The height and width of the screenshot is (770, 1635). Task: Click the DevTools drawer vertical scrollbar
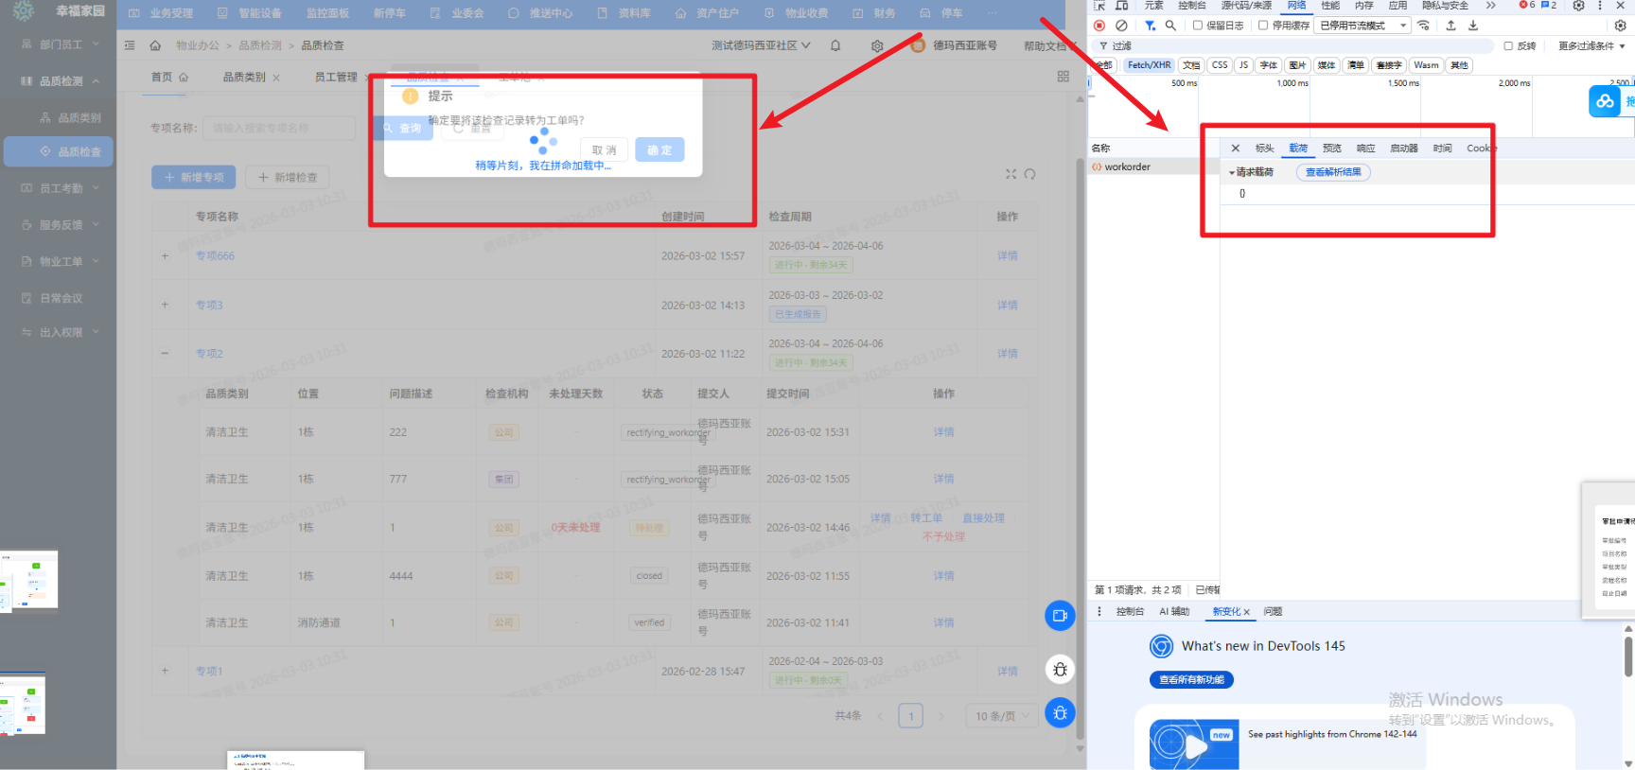(x=1628, y=656)
